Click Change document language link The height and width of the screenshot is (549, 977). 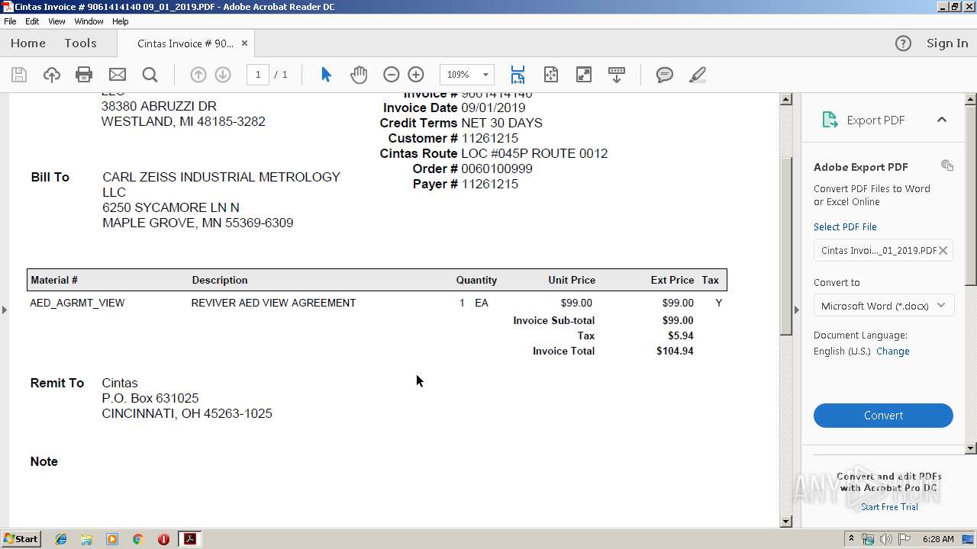[x=893, y=352]
